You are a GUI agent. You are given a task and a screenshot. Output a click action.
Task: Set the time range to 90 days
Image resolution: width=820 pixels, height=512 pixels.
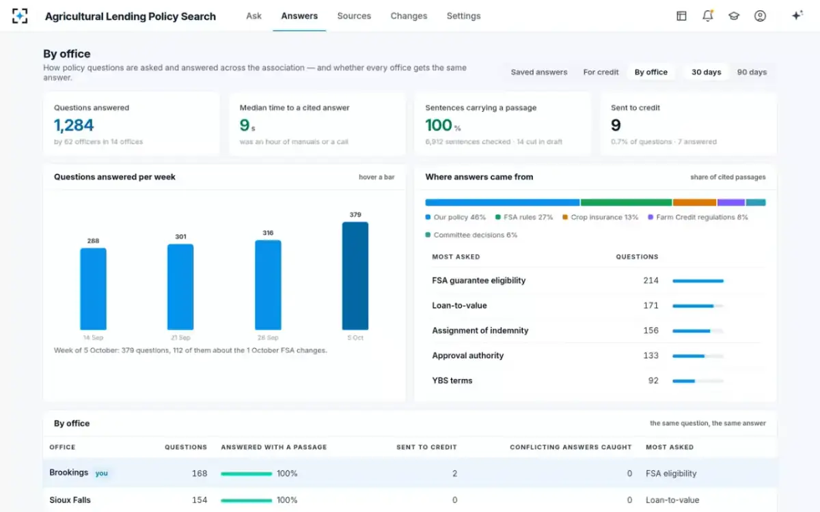tap(752, 72)
